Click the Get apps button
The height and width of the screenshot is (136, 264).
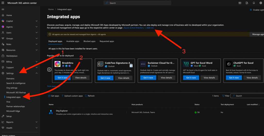pos(54,96)
